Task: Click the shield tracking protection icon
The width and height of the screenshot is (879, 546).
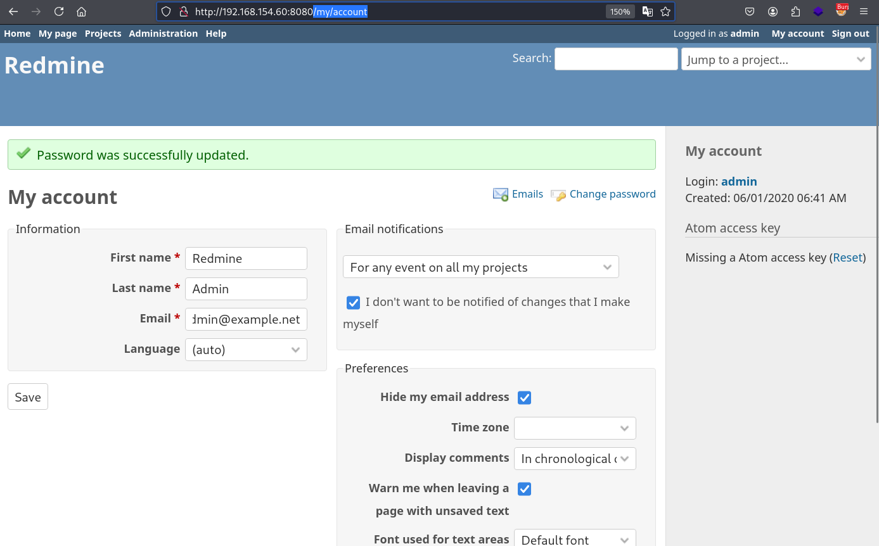Action: pos(166,11)
